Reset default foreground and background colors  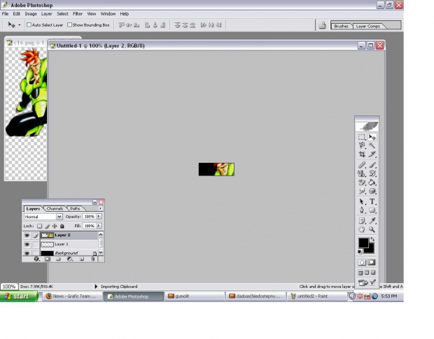pyautogui.click(x=360, y=252)
